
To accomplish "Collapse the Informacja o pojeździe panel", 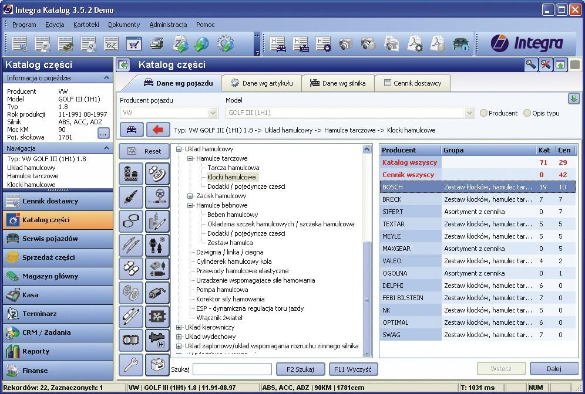I will tap(106, 78).
